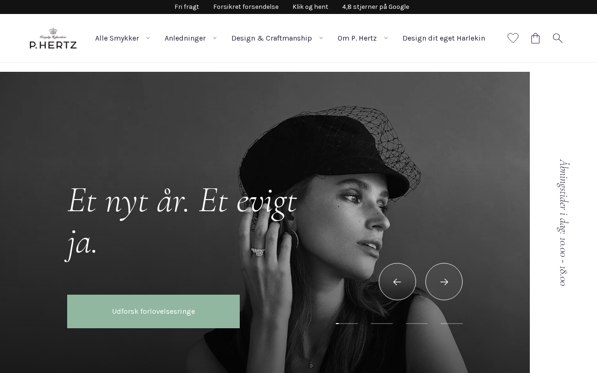Go to previous slide with left arrow
The width and height of the screenshot is (597, 373).
click(x=397, y=282)
